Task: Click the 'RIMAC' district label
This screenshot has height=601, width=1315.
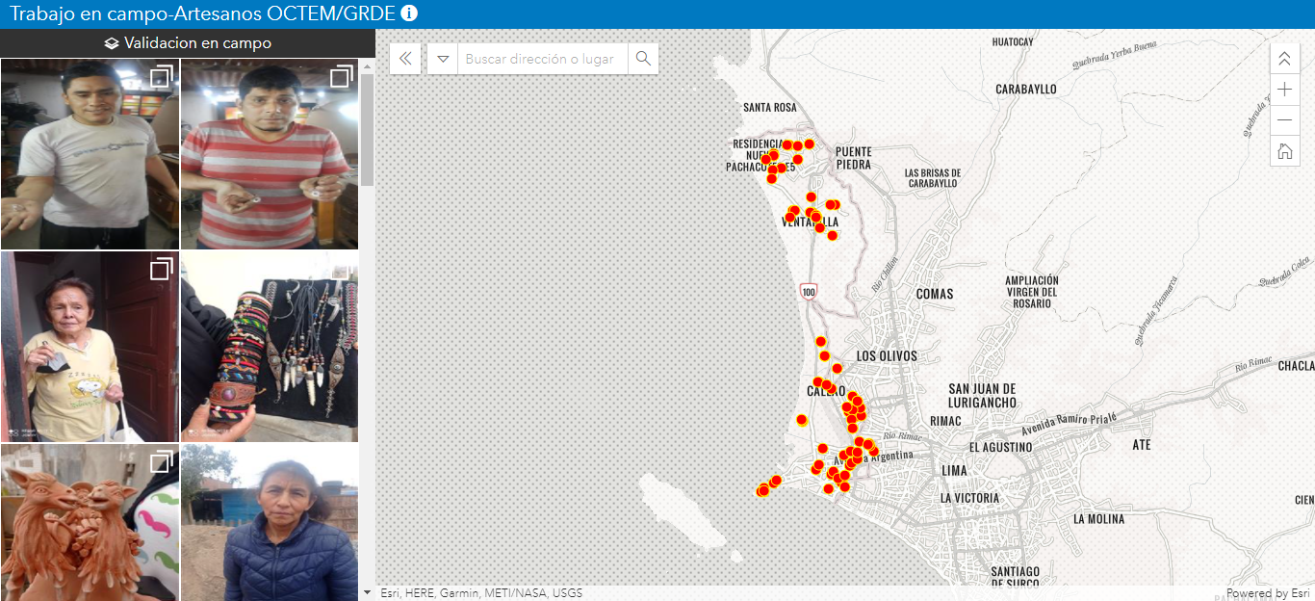Action: pyautogui.click(x=945, y=421)
